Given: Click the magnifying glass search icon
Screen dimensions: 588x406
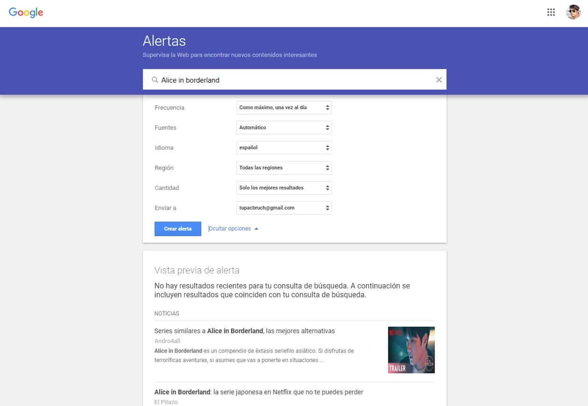Looking at the screenshot, I should (x=154, y=80).
